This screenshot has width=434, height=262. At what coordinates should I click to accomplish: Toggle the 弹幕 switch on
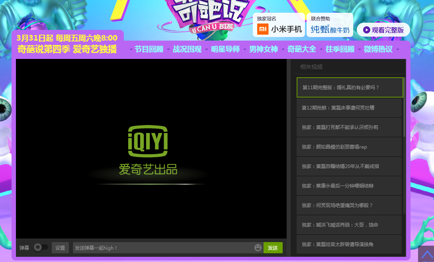tap(41, 247)
